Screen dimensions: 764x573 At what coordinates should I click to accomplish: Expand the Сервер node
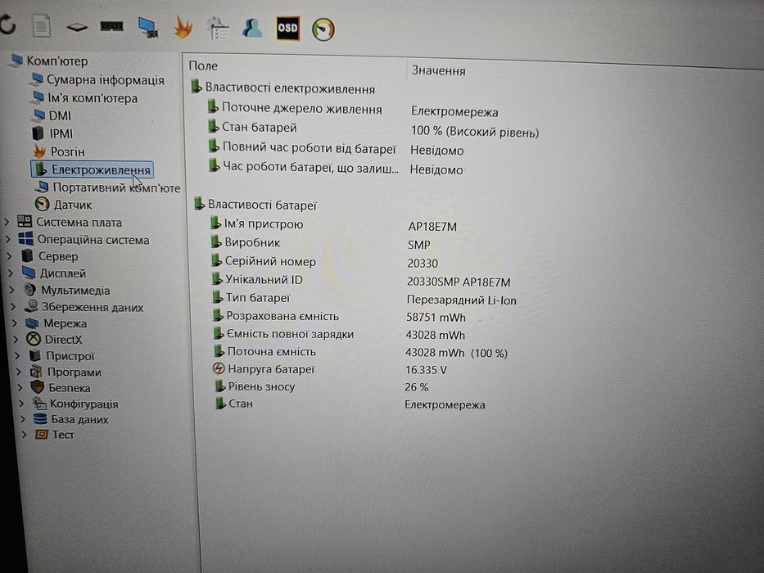pos(9,256)
